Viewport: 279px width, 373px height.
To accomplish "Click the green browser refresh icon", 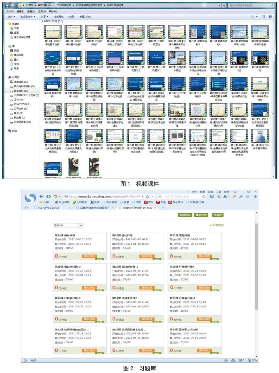I will pos(48,196).
